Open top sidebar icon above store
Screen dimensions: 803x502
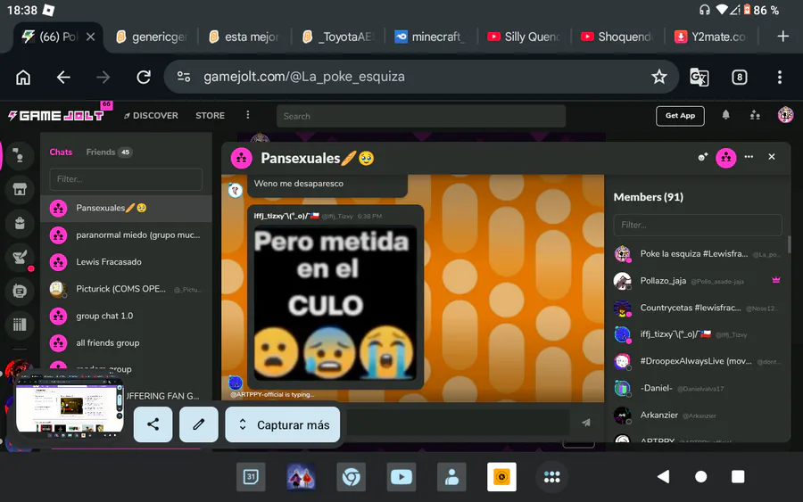[20, 155]
